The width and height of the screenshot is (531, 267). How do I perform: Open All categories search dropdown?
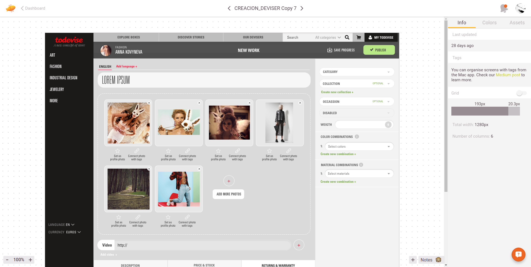point(328,37)
